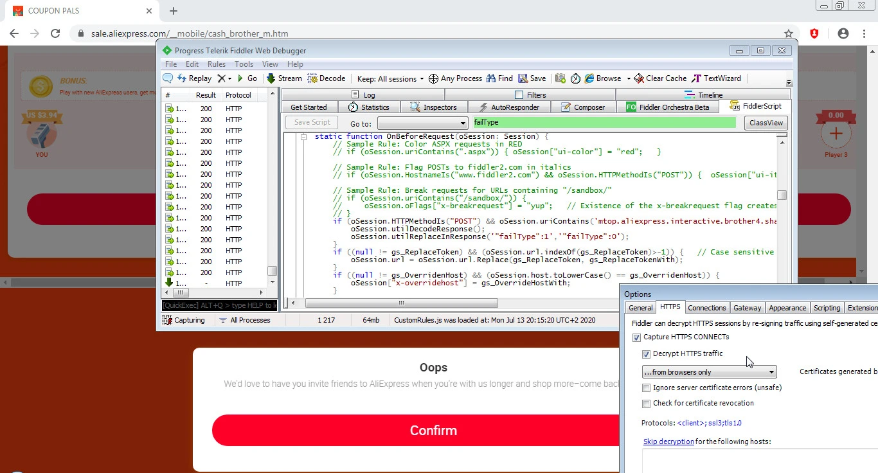Switch to the Inspectors tab

[434, 107]
